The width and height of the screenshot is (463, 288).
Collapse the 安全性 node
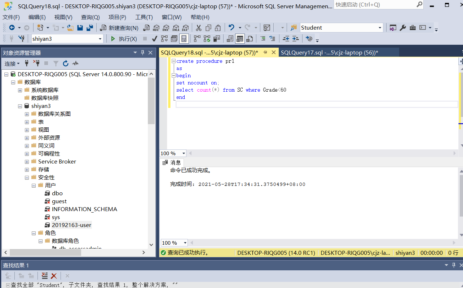[27, 178]
